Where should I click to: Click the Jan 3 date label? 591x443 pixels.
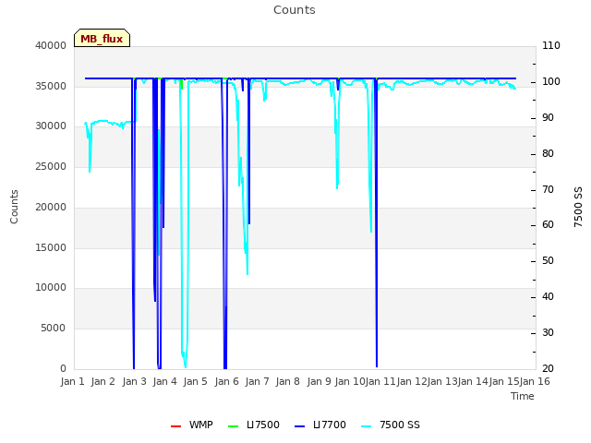[134, 381]
